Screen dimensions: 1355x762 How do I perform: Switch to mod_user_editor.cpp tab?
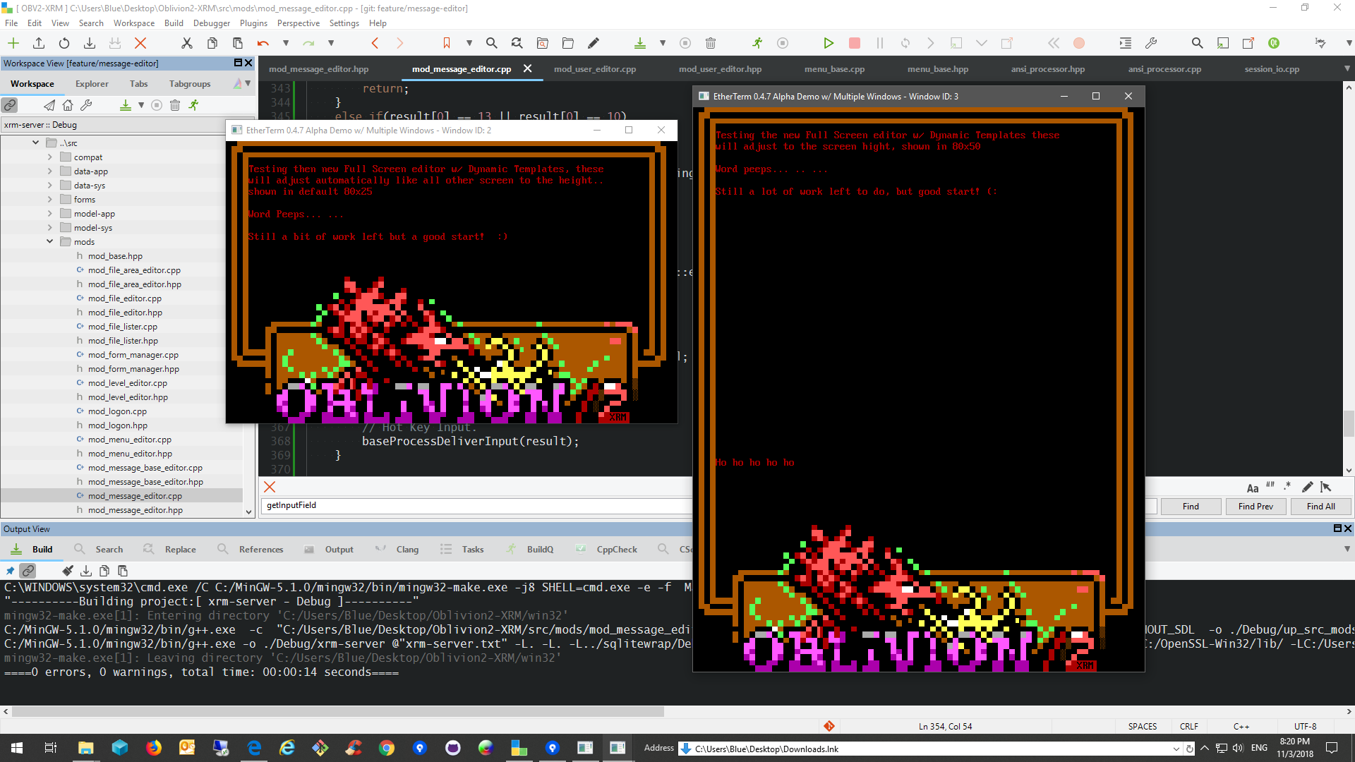pos(594,69)
